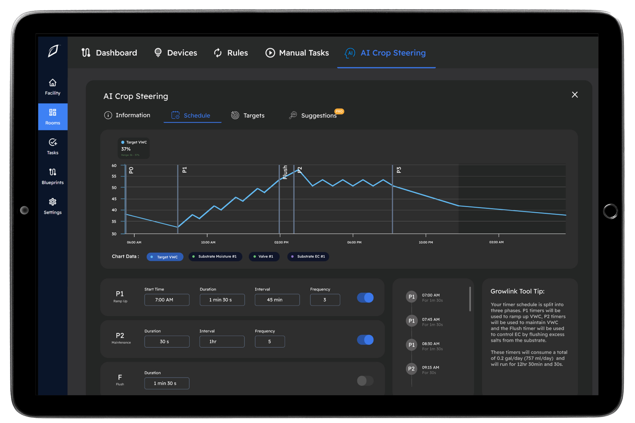Click the Growlink leaf logo icon

[x=53, y=51]
